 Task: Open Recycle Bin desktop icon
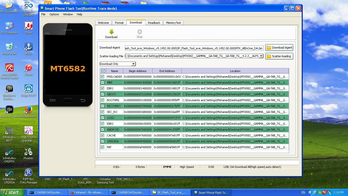9,49
